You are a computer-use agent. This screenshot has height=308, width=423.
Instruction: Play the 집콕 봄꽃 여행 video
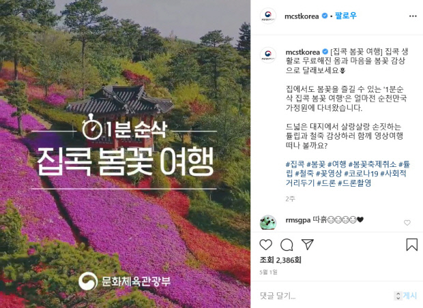[x=125, y=154]
